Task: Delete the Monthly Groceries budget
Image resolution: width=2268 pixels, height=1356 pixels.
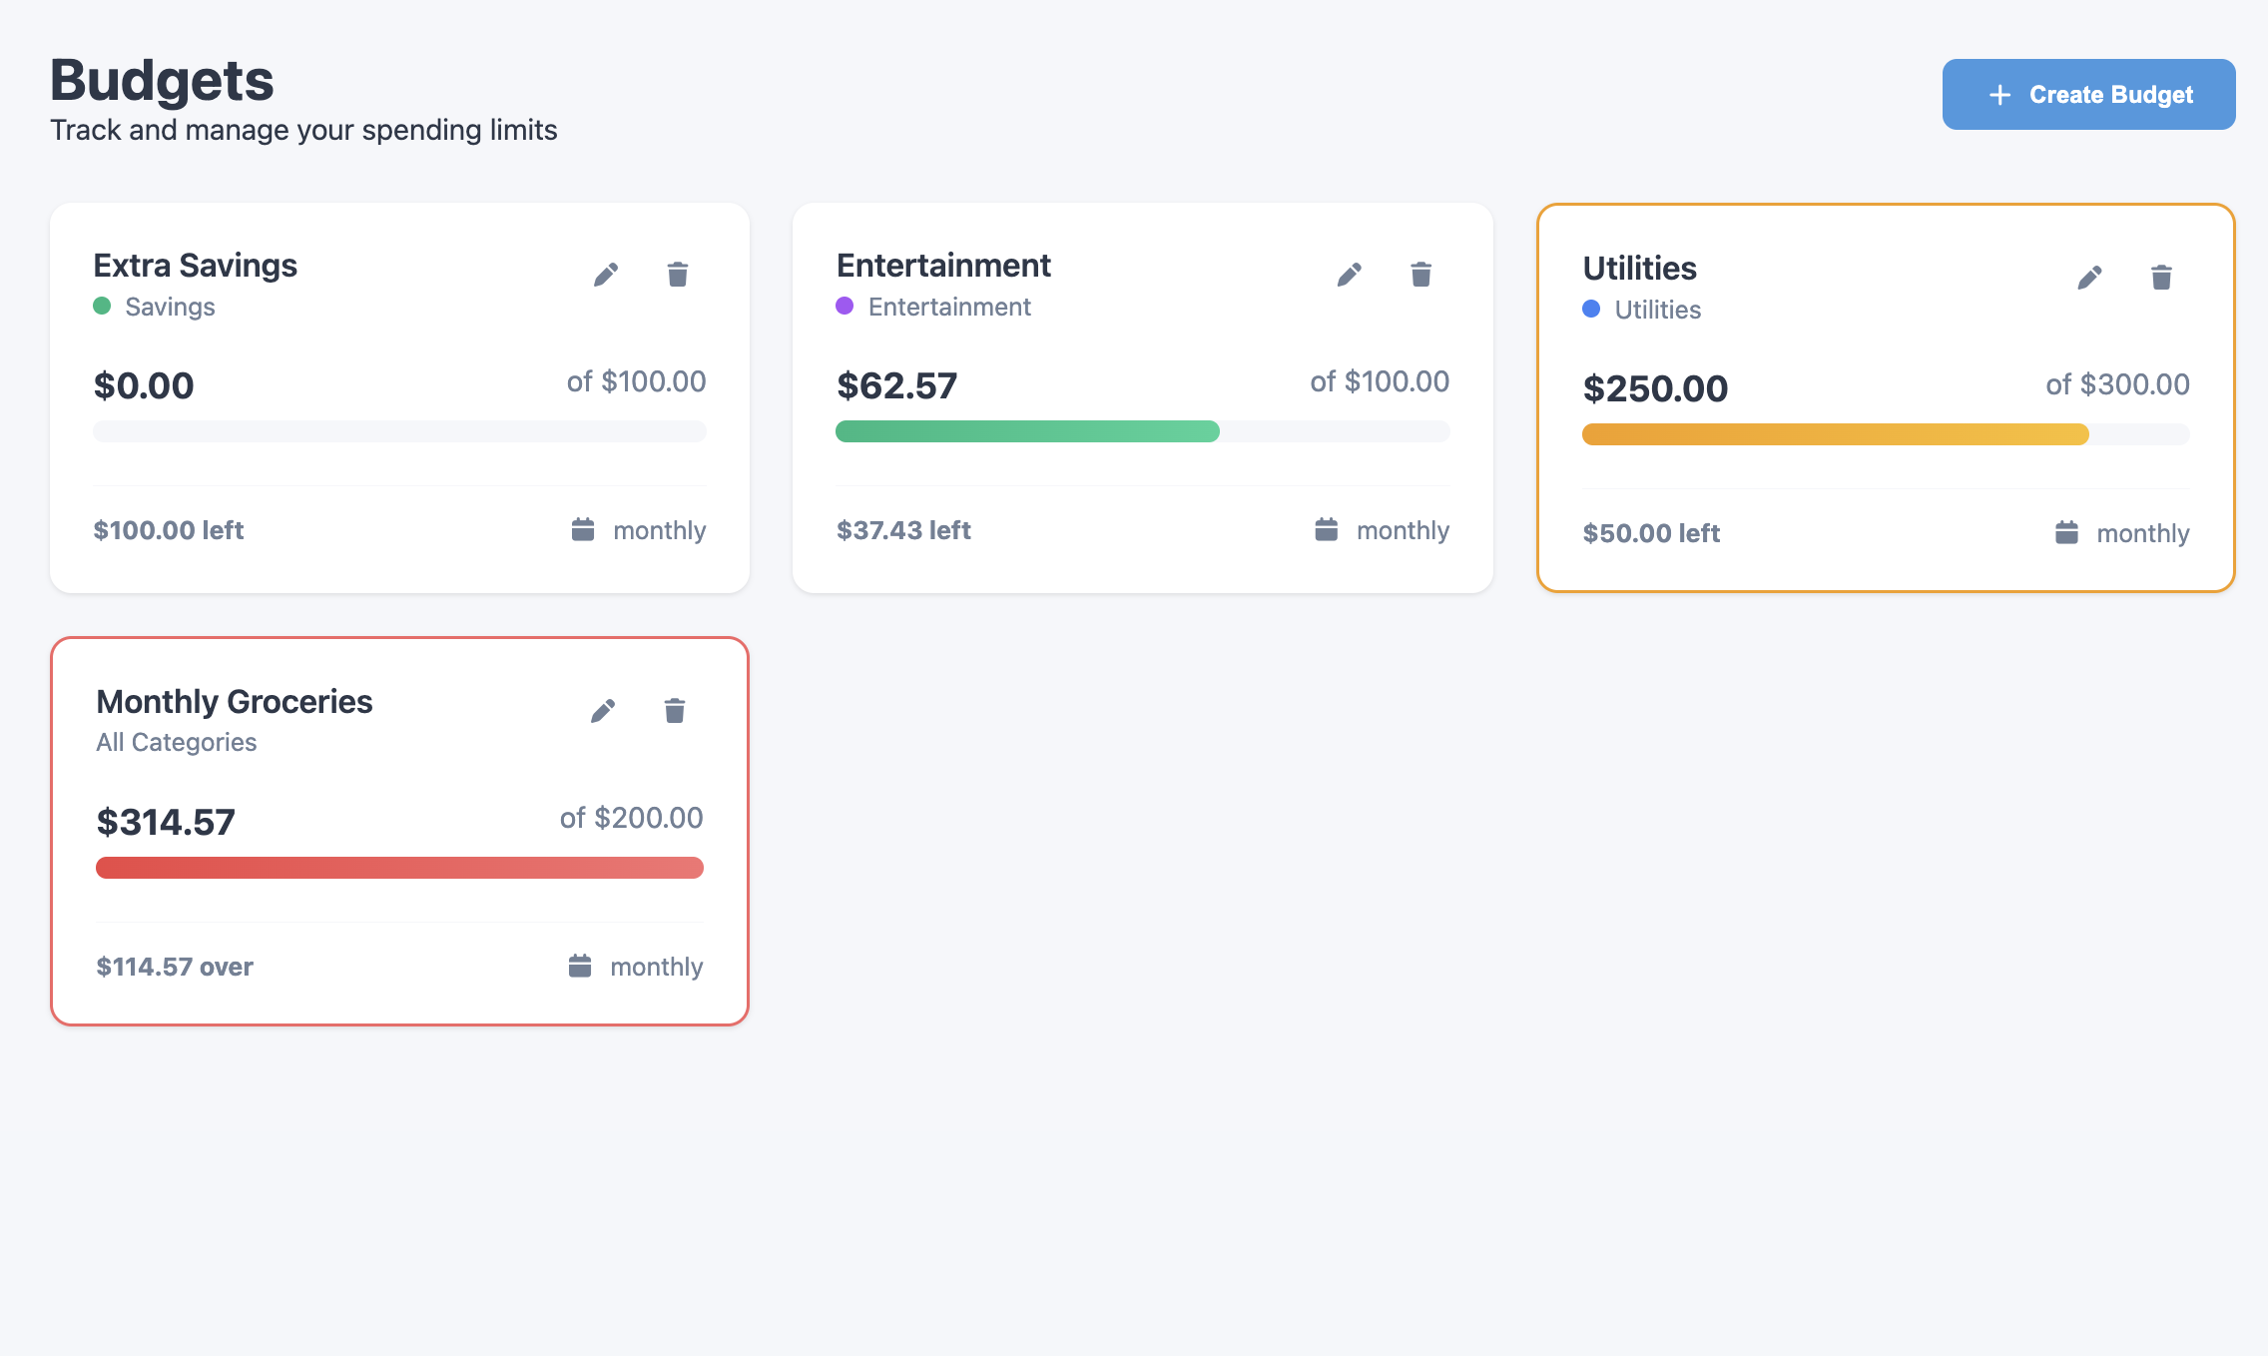Action: pyautogui.click(x=675, y=711)
